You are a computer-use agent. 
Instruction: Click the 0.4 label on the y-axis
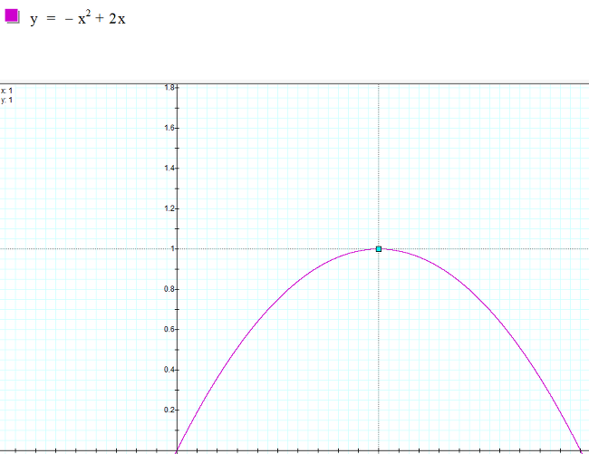(x=169, y=370)
